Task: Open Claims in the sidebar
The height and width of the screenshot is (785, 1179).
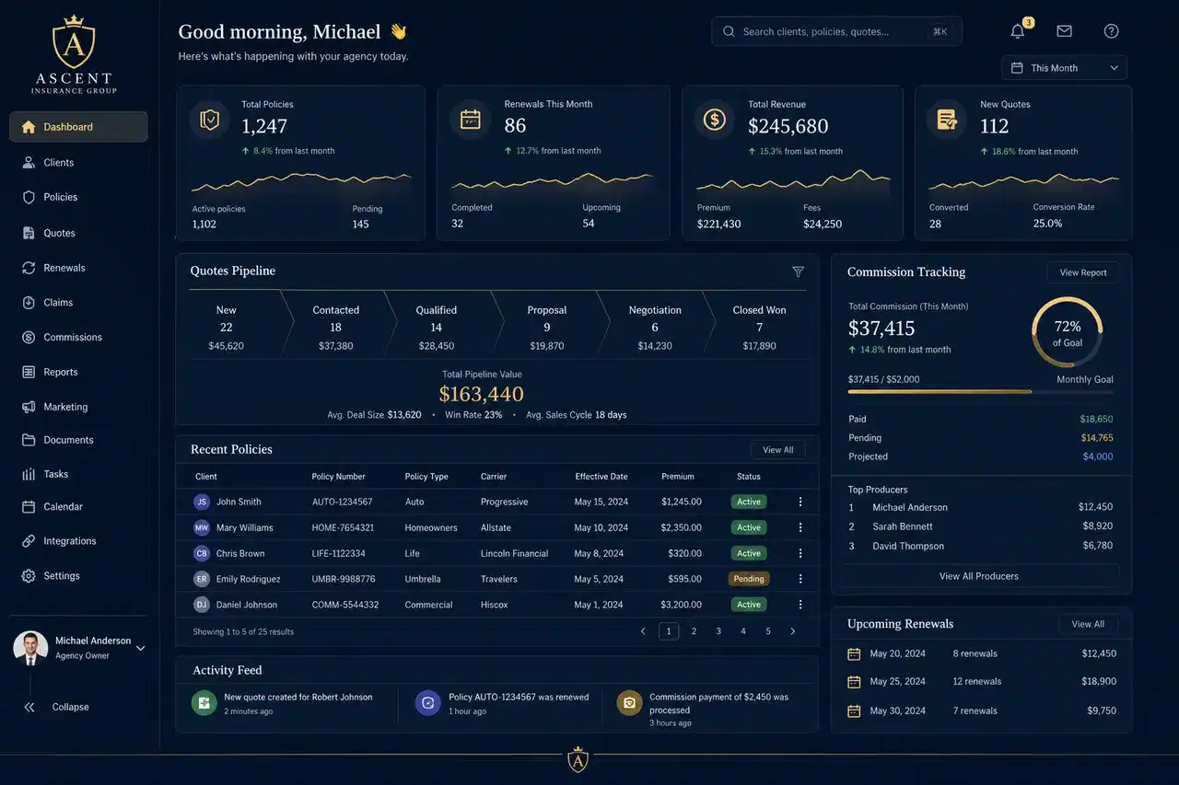Action: tap(78, 302)
